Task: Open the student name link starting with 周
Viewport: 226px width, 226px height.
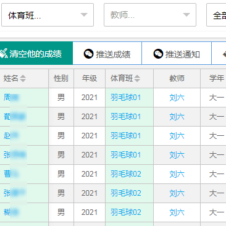Action: pyautogui.click(x=11, y=98)
